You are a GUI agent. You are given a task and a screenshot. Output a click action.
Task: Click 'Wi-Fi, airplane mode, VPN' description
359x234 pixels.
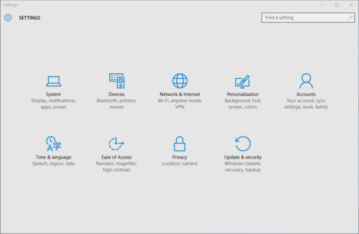(x=179, y=104)
